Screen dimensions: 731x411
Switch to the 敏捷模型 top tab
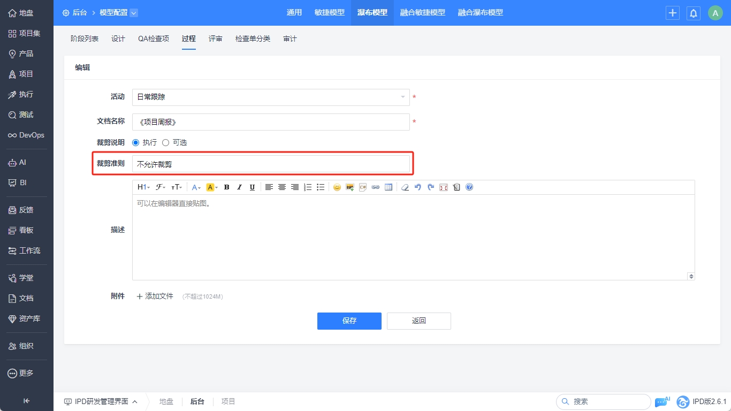pyautogui.click(x=330, y=13)
